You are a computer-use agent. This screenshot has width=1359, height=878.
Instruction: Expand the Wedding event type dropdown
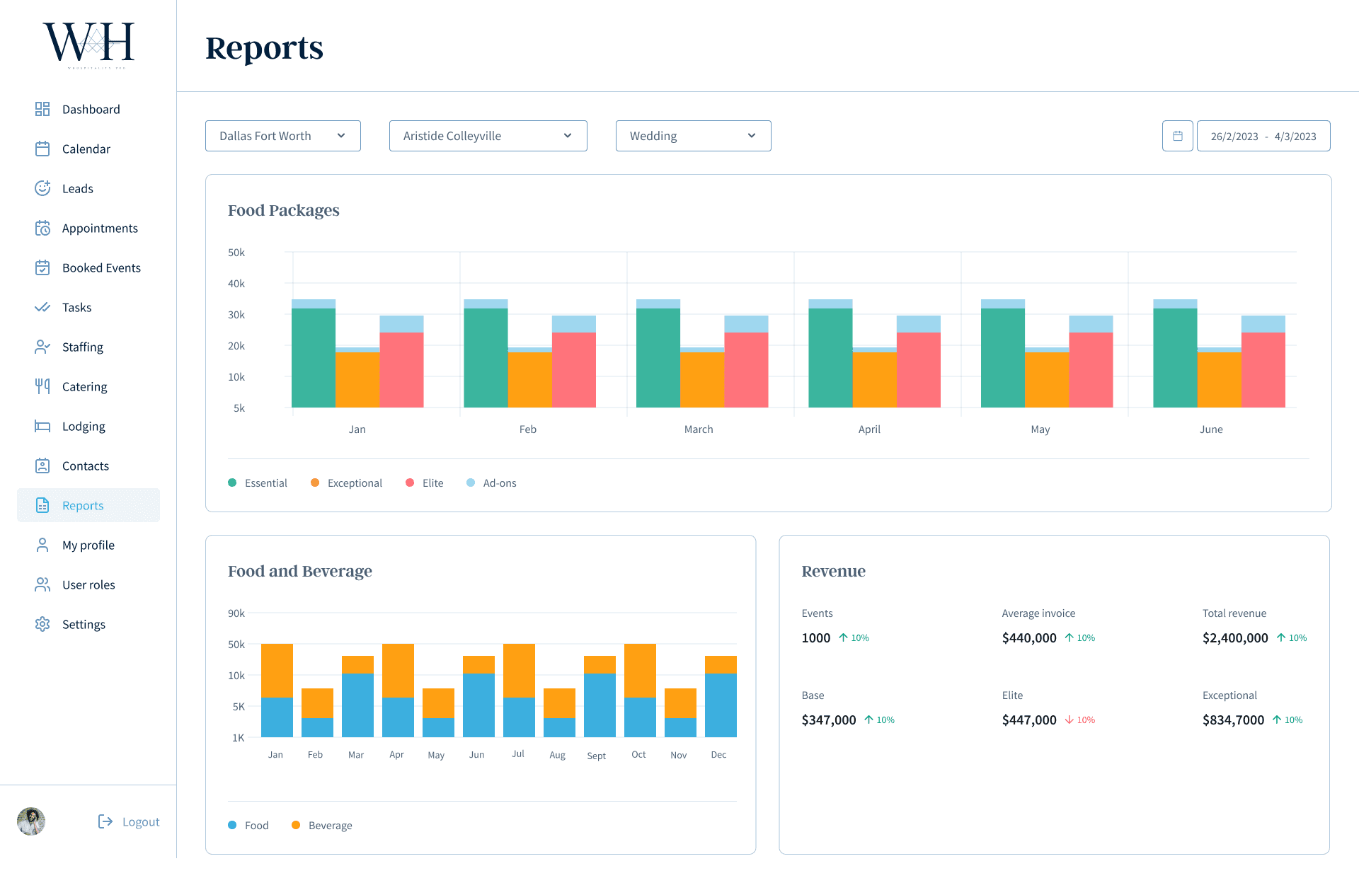pyautogui.click(x=694, y=136)
